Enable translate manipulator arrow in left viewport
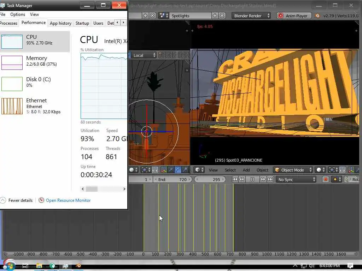Screen dimensions: 362x271 pyautogui.click(x=171, y=170)
